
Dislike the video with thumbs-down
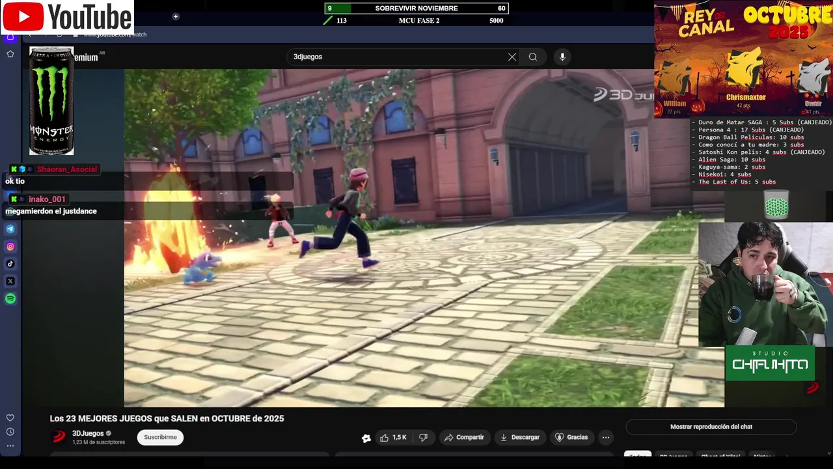point(423,438)
